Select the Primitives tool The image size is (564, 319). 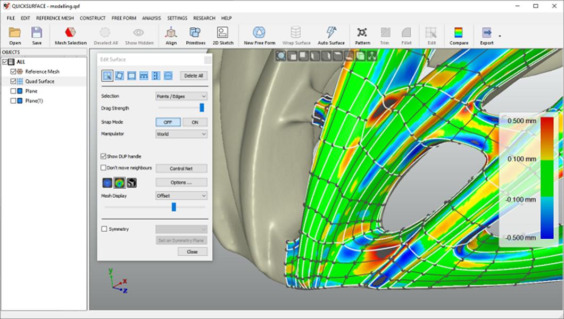[x=195, y=33]
